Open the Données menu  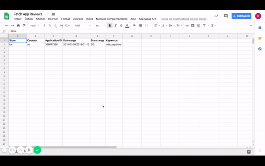78,19
